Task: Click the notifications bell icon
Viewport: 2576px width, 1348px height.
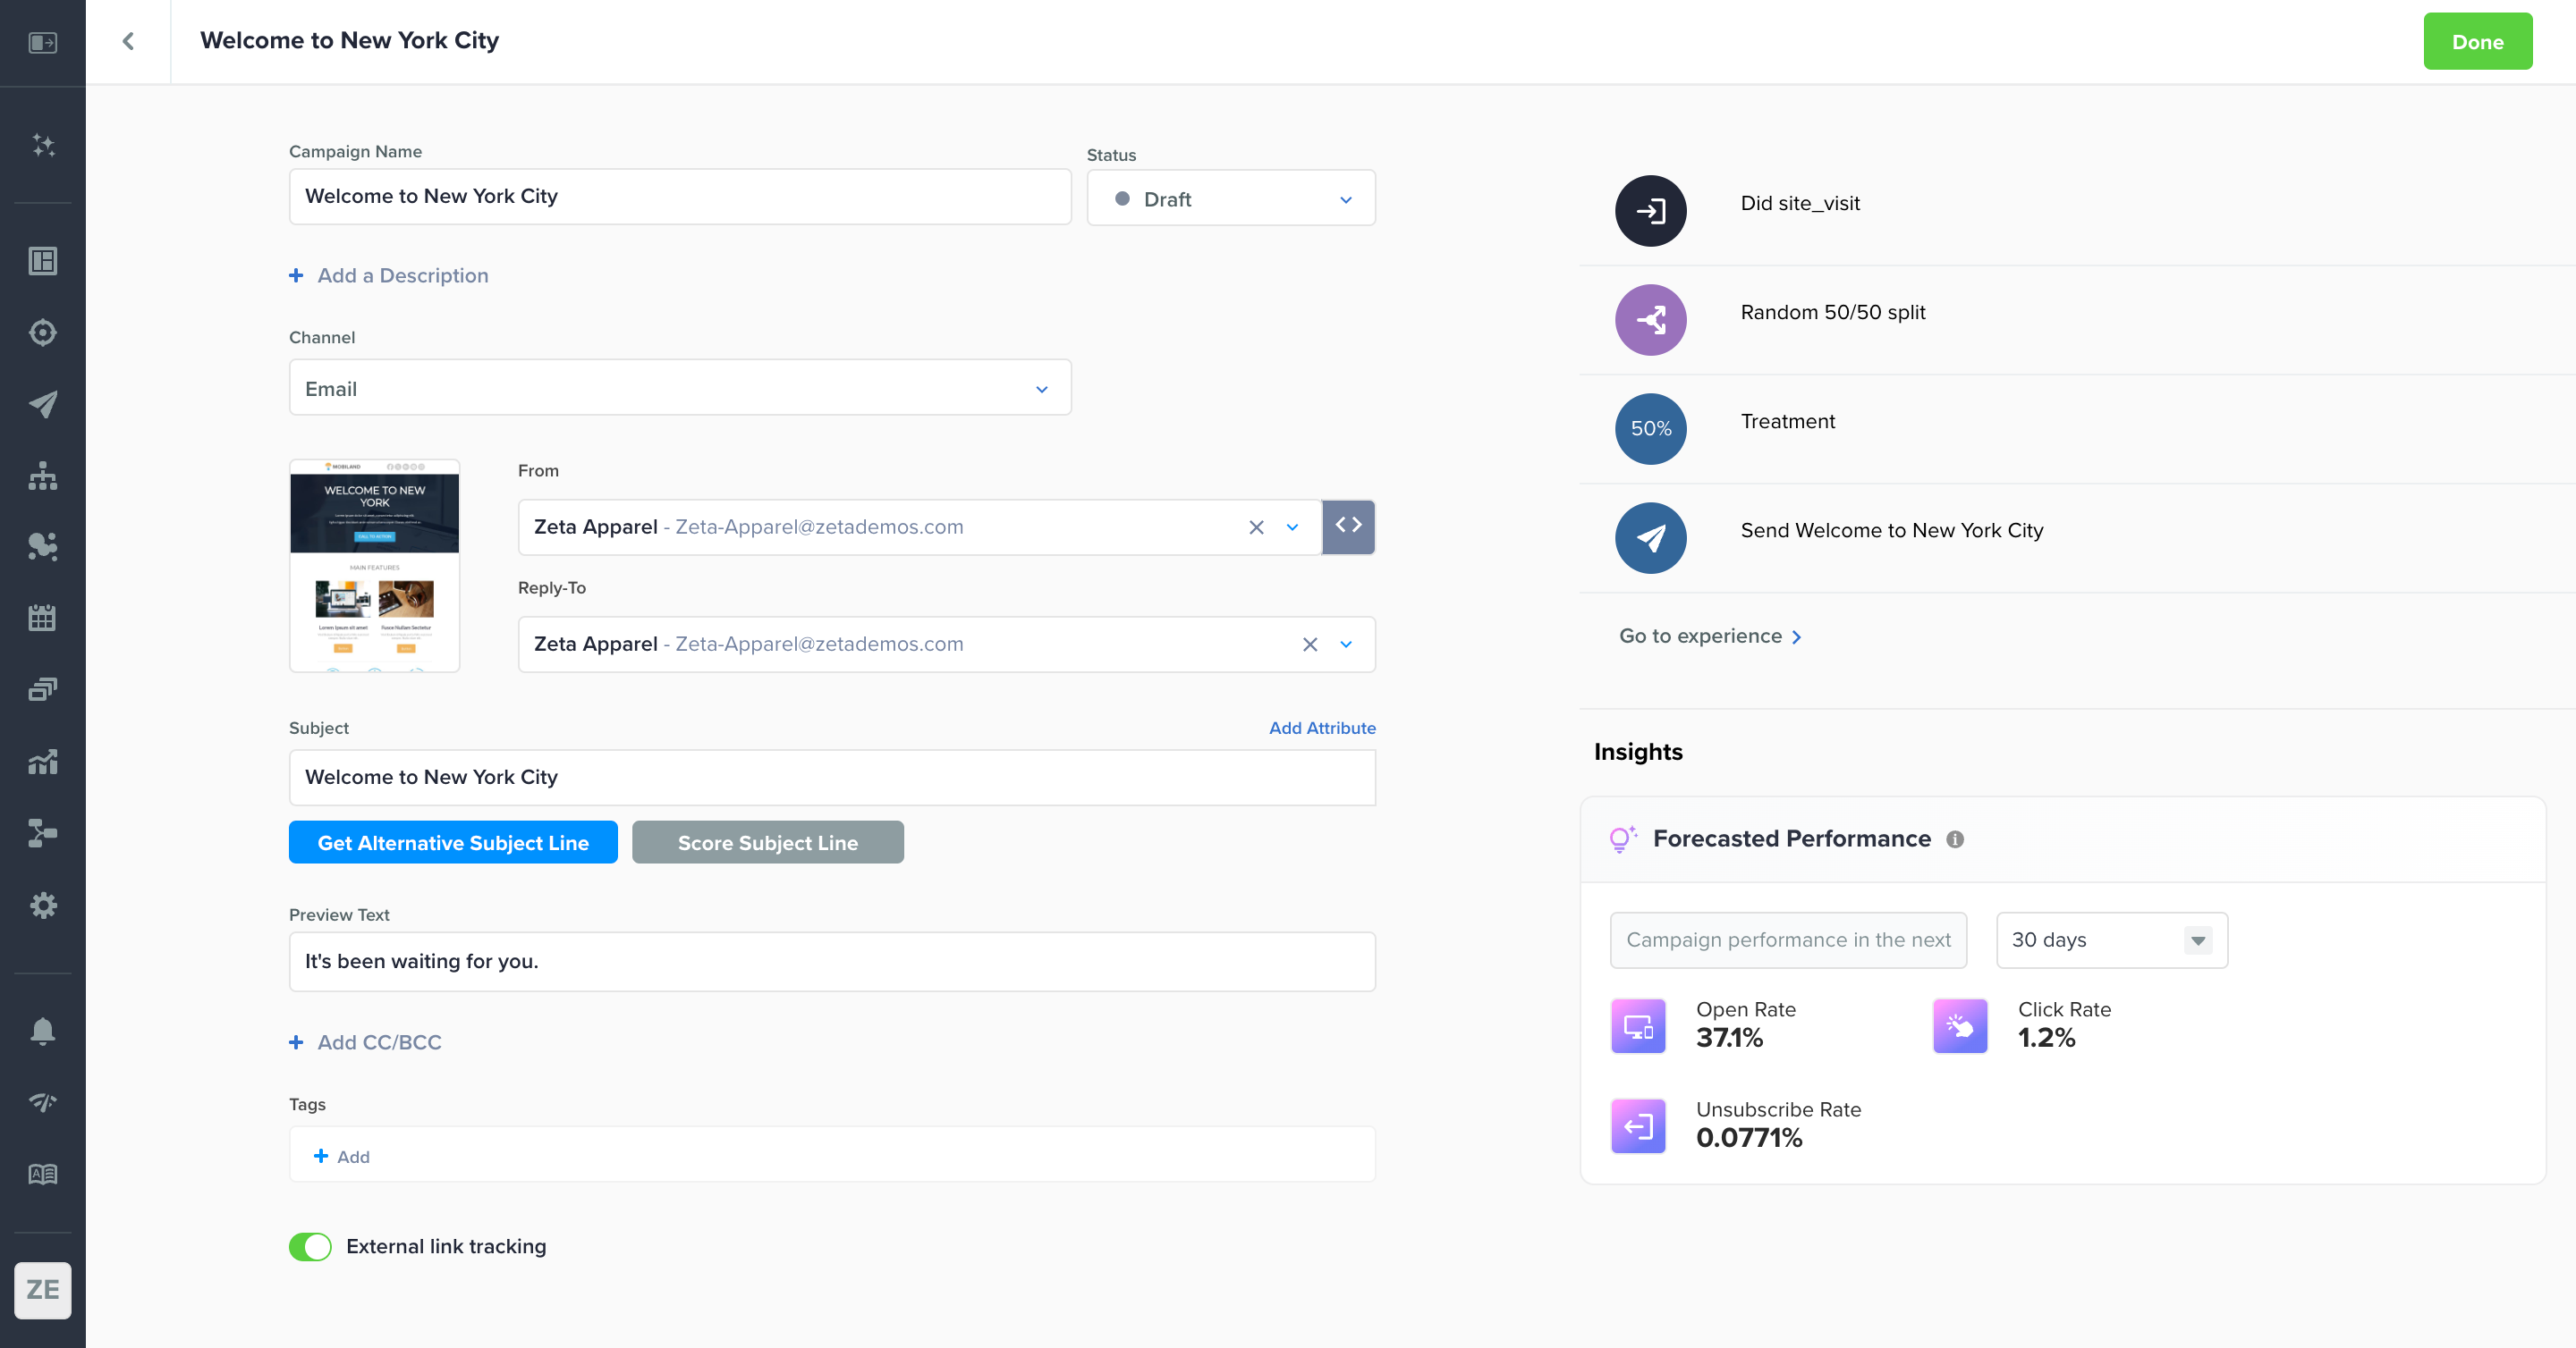Action: 43,1031
